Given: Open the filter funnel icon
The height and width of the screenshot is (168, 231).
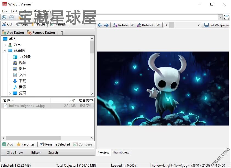Looking at the screenshot, I should [x=63, y=33].
